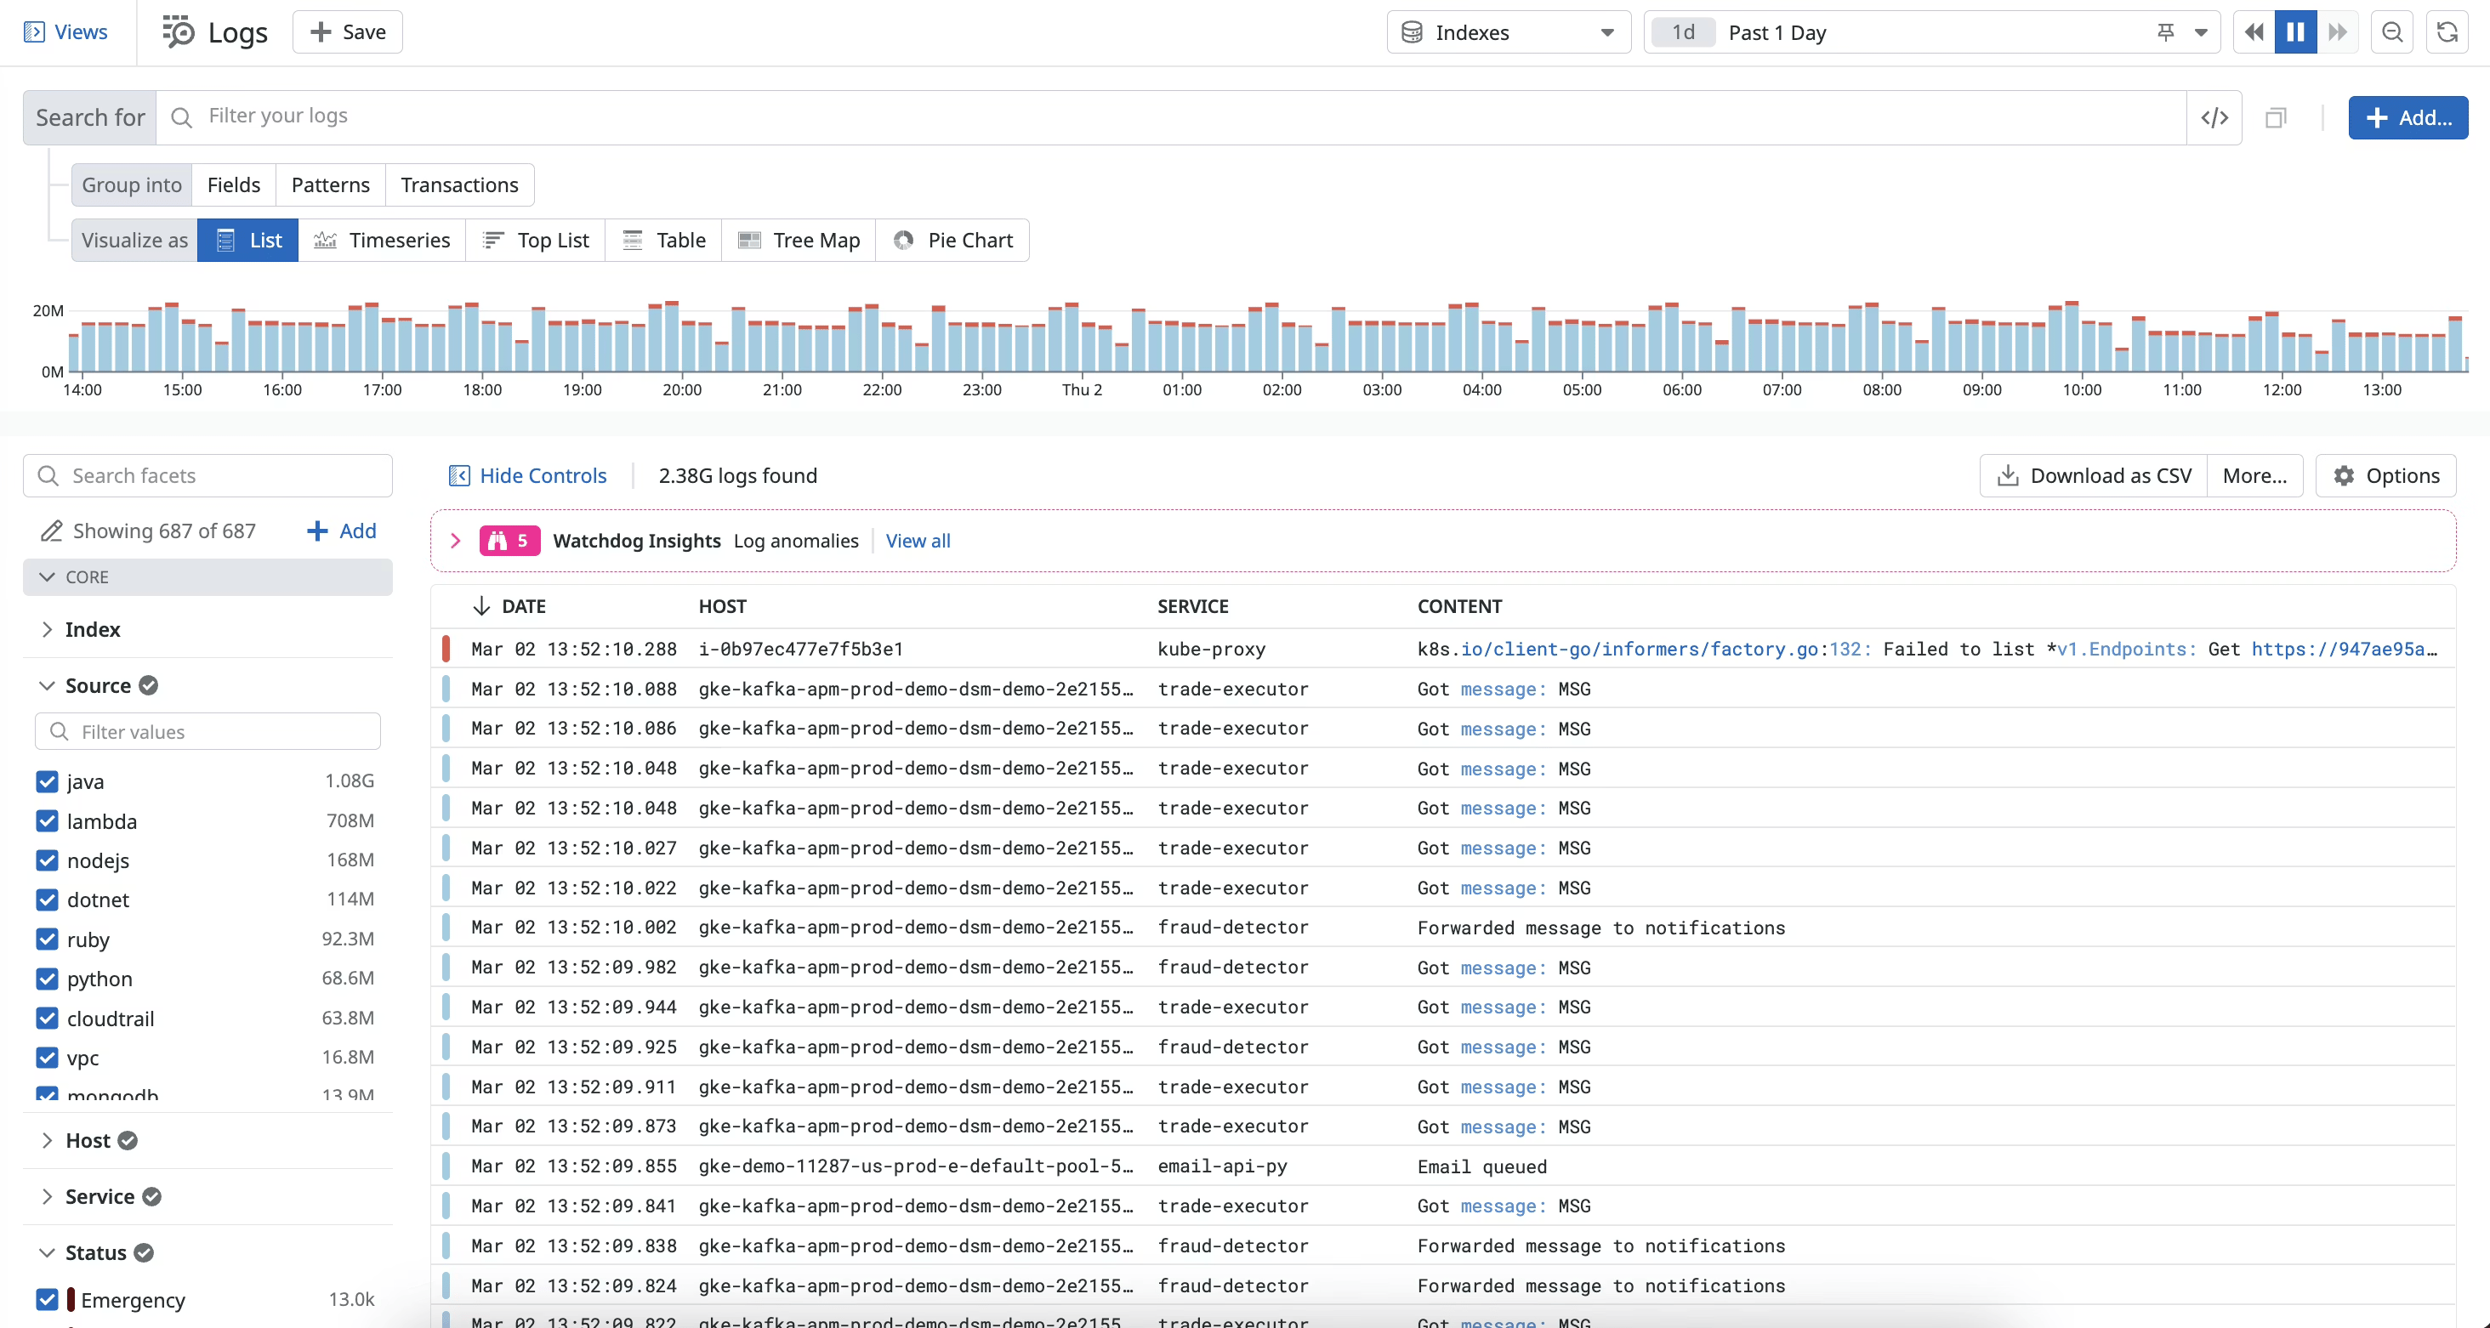The image size is (2490, 1328).
Task: Uncheck the java source filter
Action: pyautogui.click(x=48, y=781)
